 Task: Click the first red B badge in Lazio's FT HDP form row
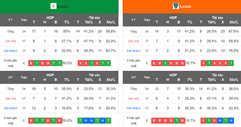click(x=31, y=63)
